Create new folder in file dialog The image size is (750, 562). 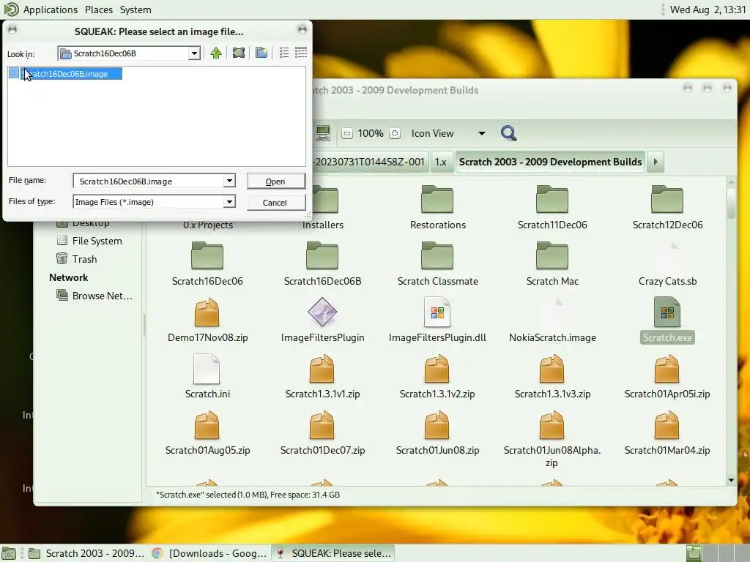(261, 53)
